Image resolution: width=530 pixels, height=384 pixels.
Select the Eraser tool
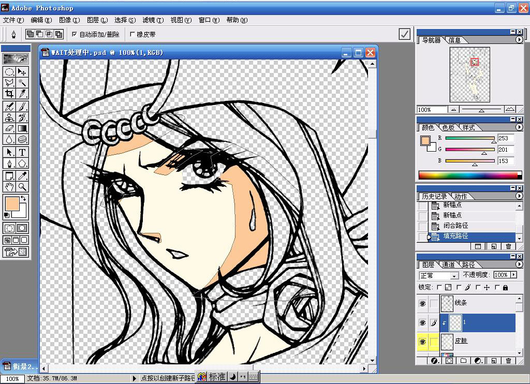[x=9, y=128]
